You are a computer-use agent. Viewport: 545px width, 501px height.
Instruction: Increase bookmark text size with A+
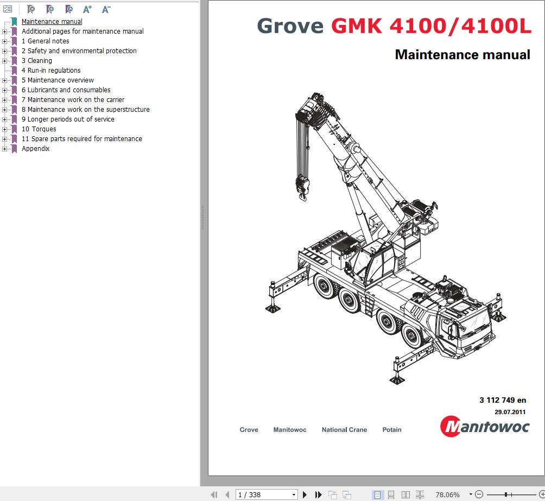(x=87, y=9)
